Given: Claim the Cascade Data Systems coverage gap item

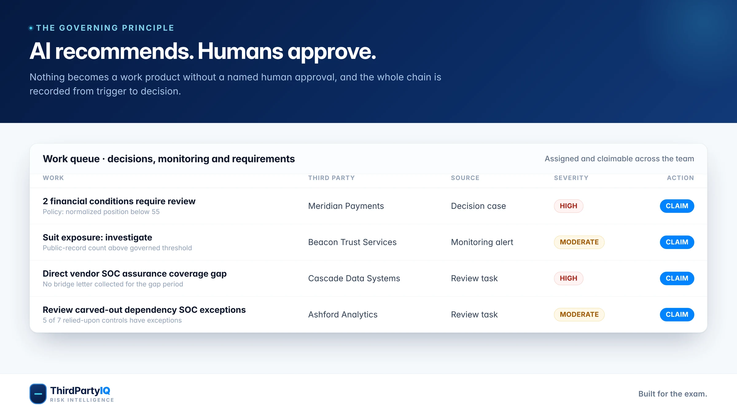Looking at the screenshot, I should point(677,278).
